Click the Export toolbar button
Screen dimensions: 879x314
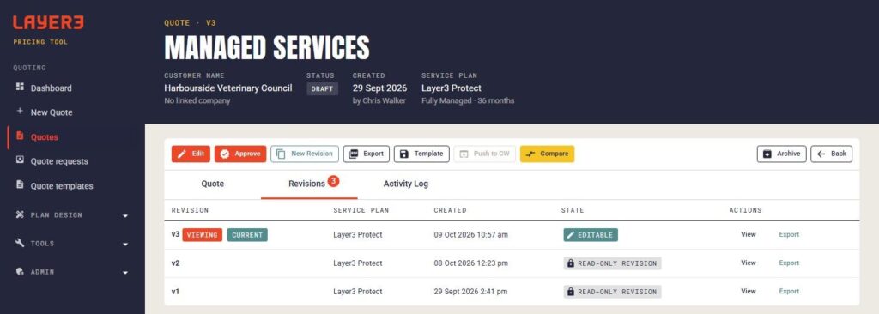click(366, 154)
